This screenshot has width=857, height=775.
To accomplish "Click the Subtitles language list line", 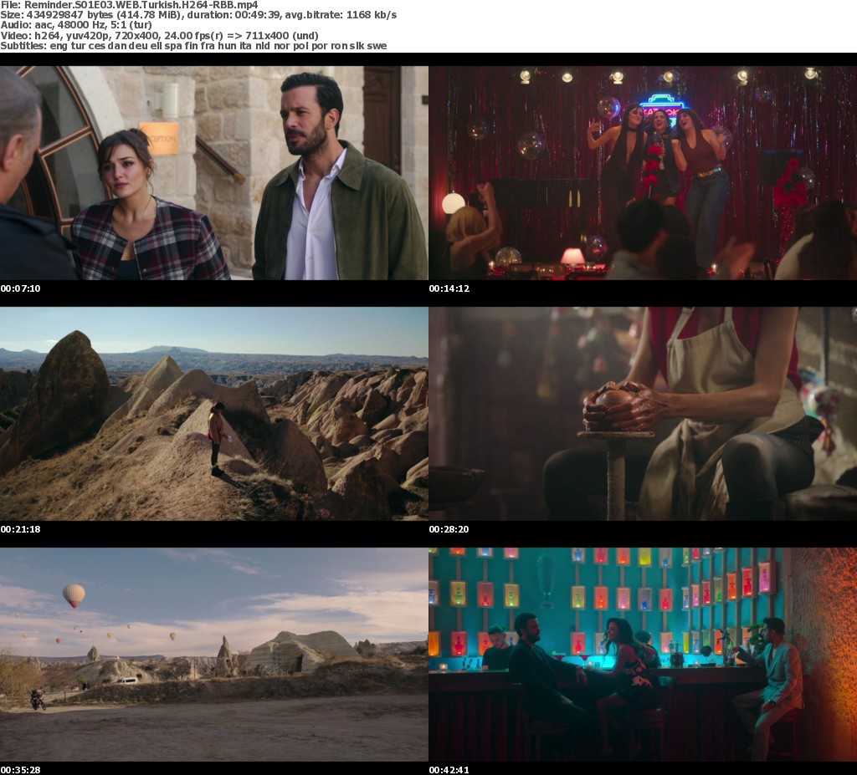I will [x=193, y=46].
